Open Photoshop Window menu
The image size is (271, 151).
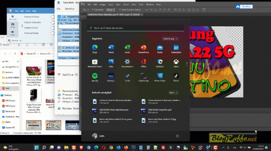[x=150, y=5]
